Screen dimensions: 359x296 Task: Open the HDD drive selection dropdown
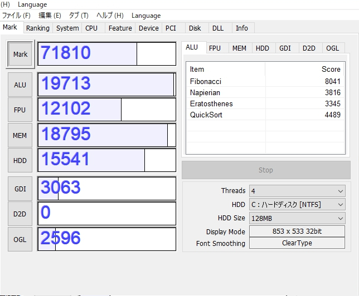coord(297,205)
